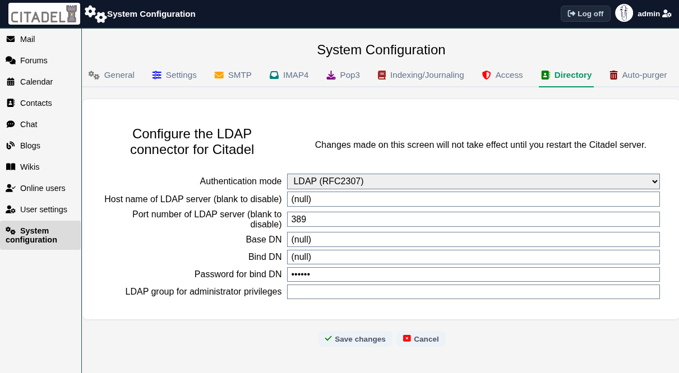Click the Blogs icon in sidebar

tap(11, 146)
